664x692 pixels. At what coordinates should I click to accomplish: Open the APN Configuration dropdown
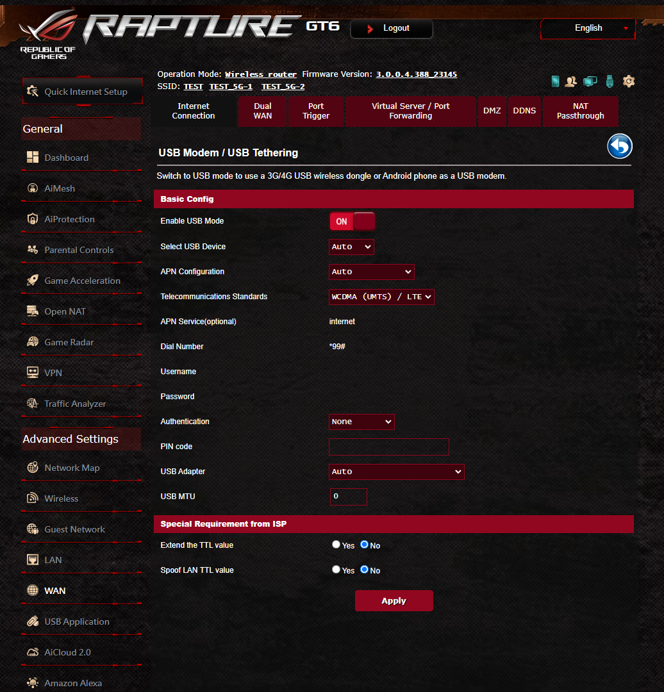(372, 272)
